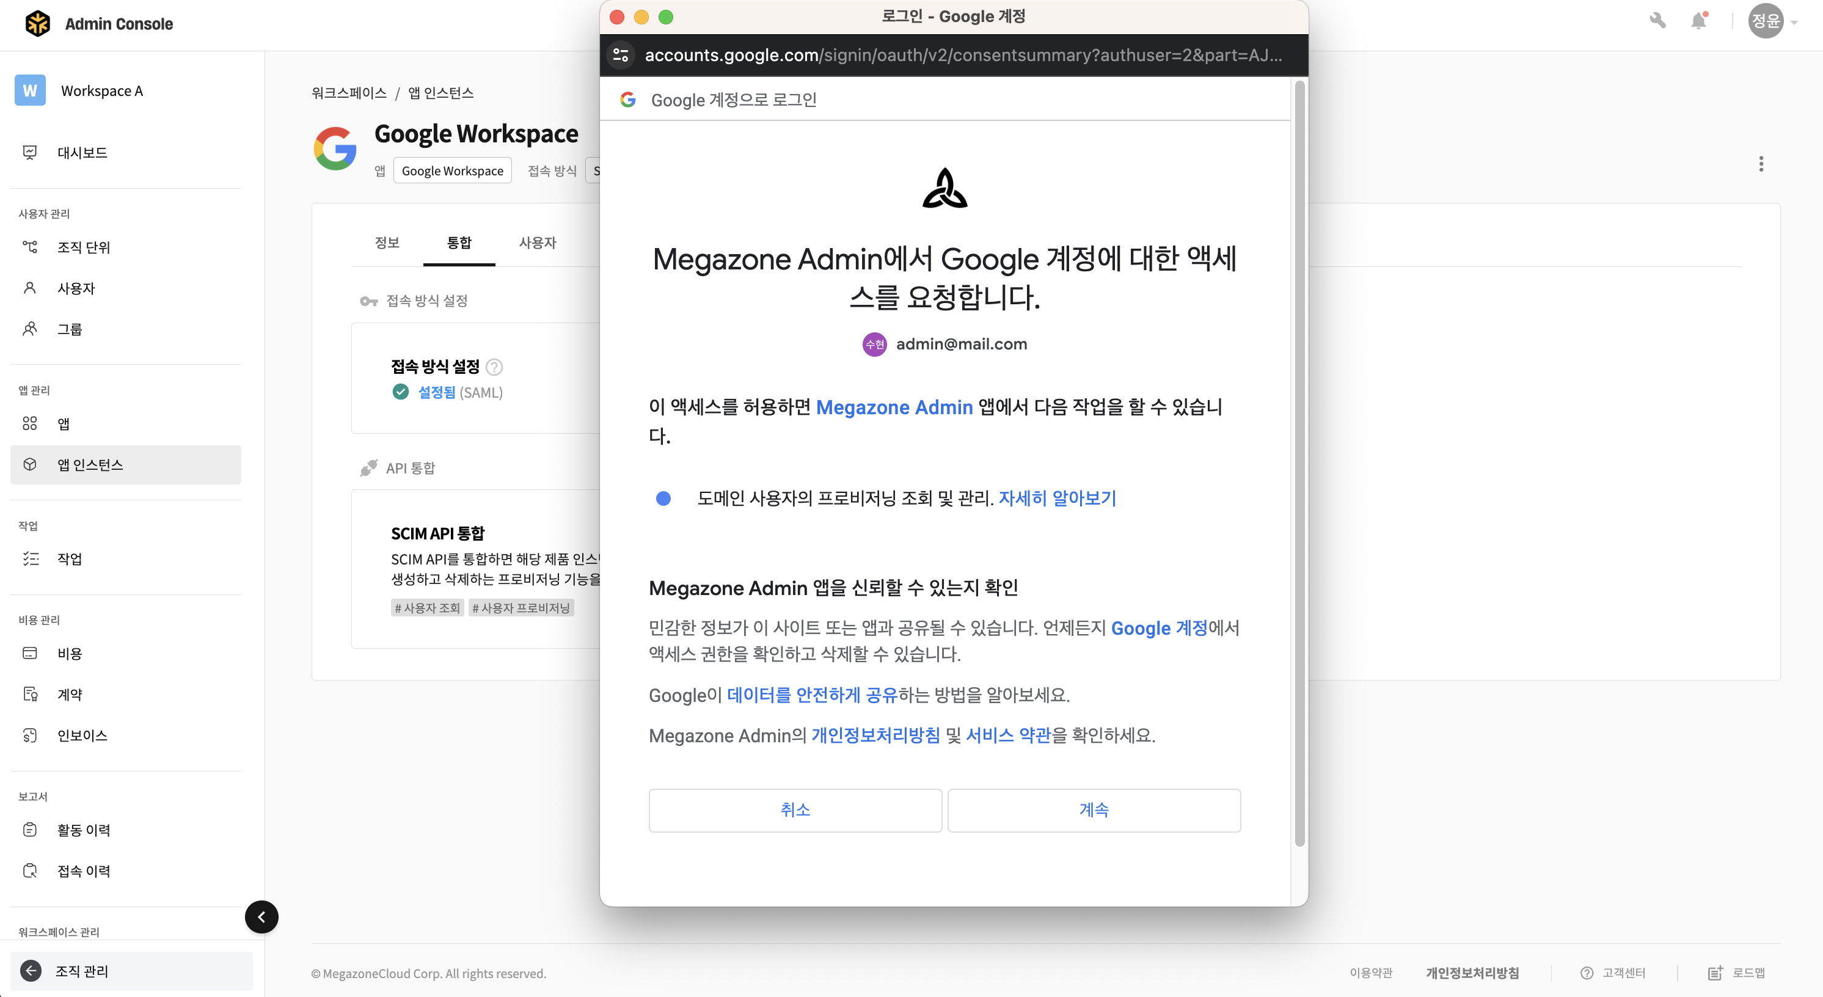Open 대시보드 from the sidebar
The width and height of the screenshot is (1823, 997).
[82, 152]
